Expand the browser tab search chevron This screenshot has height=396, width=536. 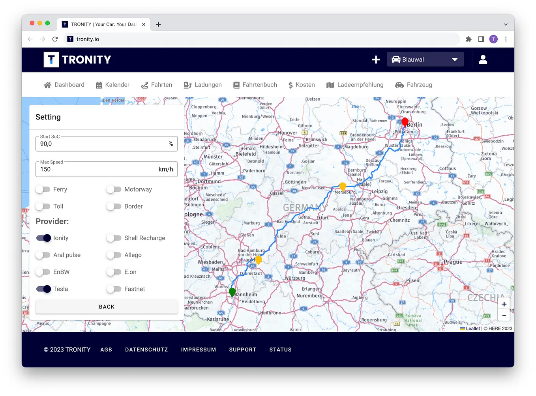tap(506, 24)
